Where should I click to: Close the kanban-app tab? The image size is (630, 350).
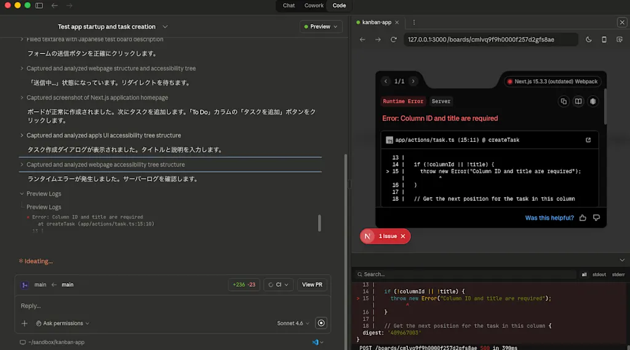(397, 23)
